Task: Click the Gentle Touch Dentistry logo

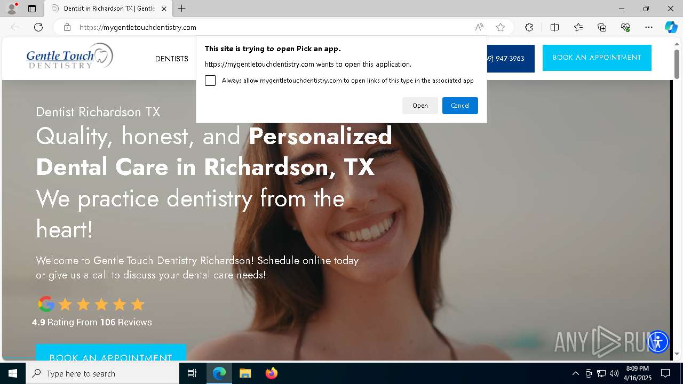Action: coord(70,56)
